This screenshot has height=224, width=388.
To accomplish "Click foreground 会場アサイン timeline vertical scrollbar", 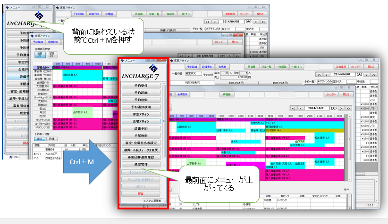I will (349, 147).
